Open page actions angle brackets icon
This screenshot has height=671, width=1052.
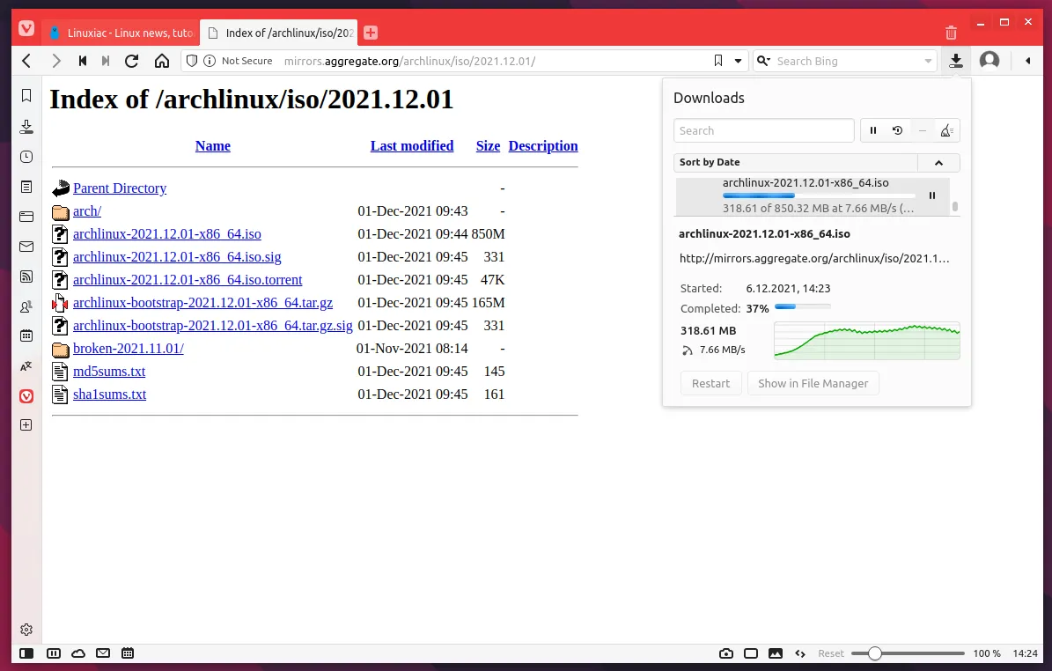[799, 653]
